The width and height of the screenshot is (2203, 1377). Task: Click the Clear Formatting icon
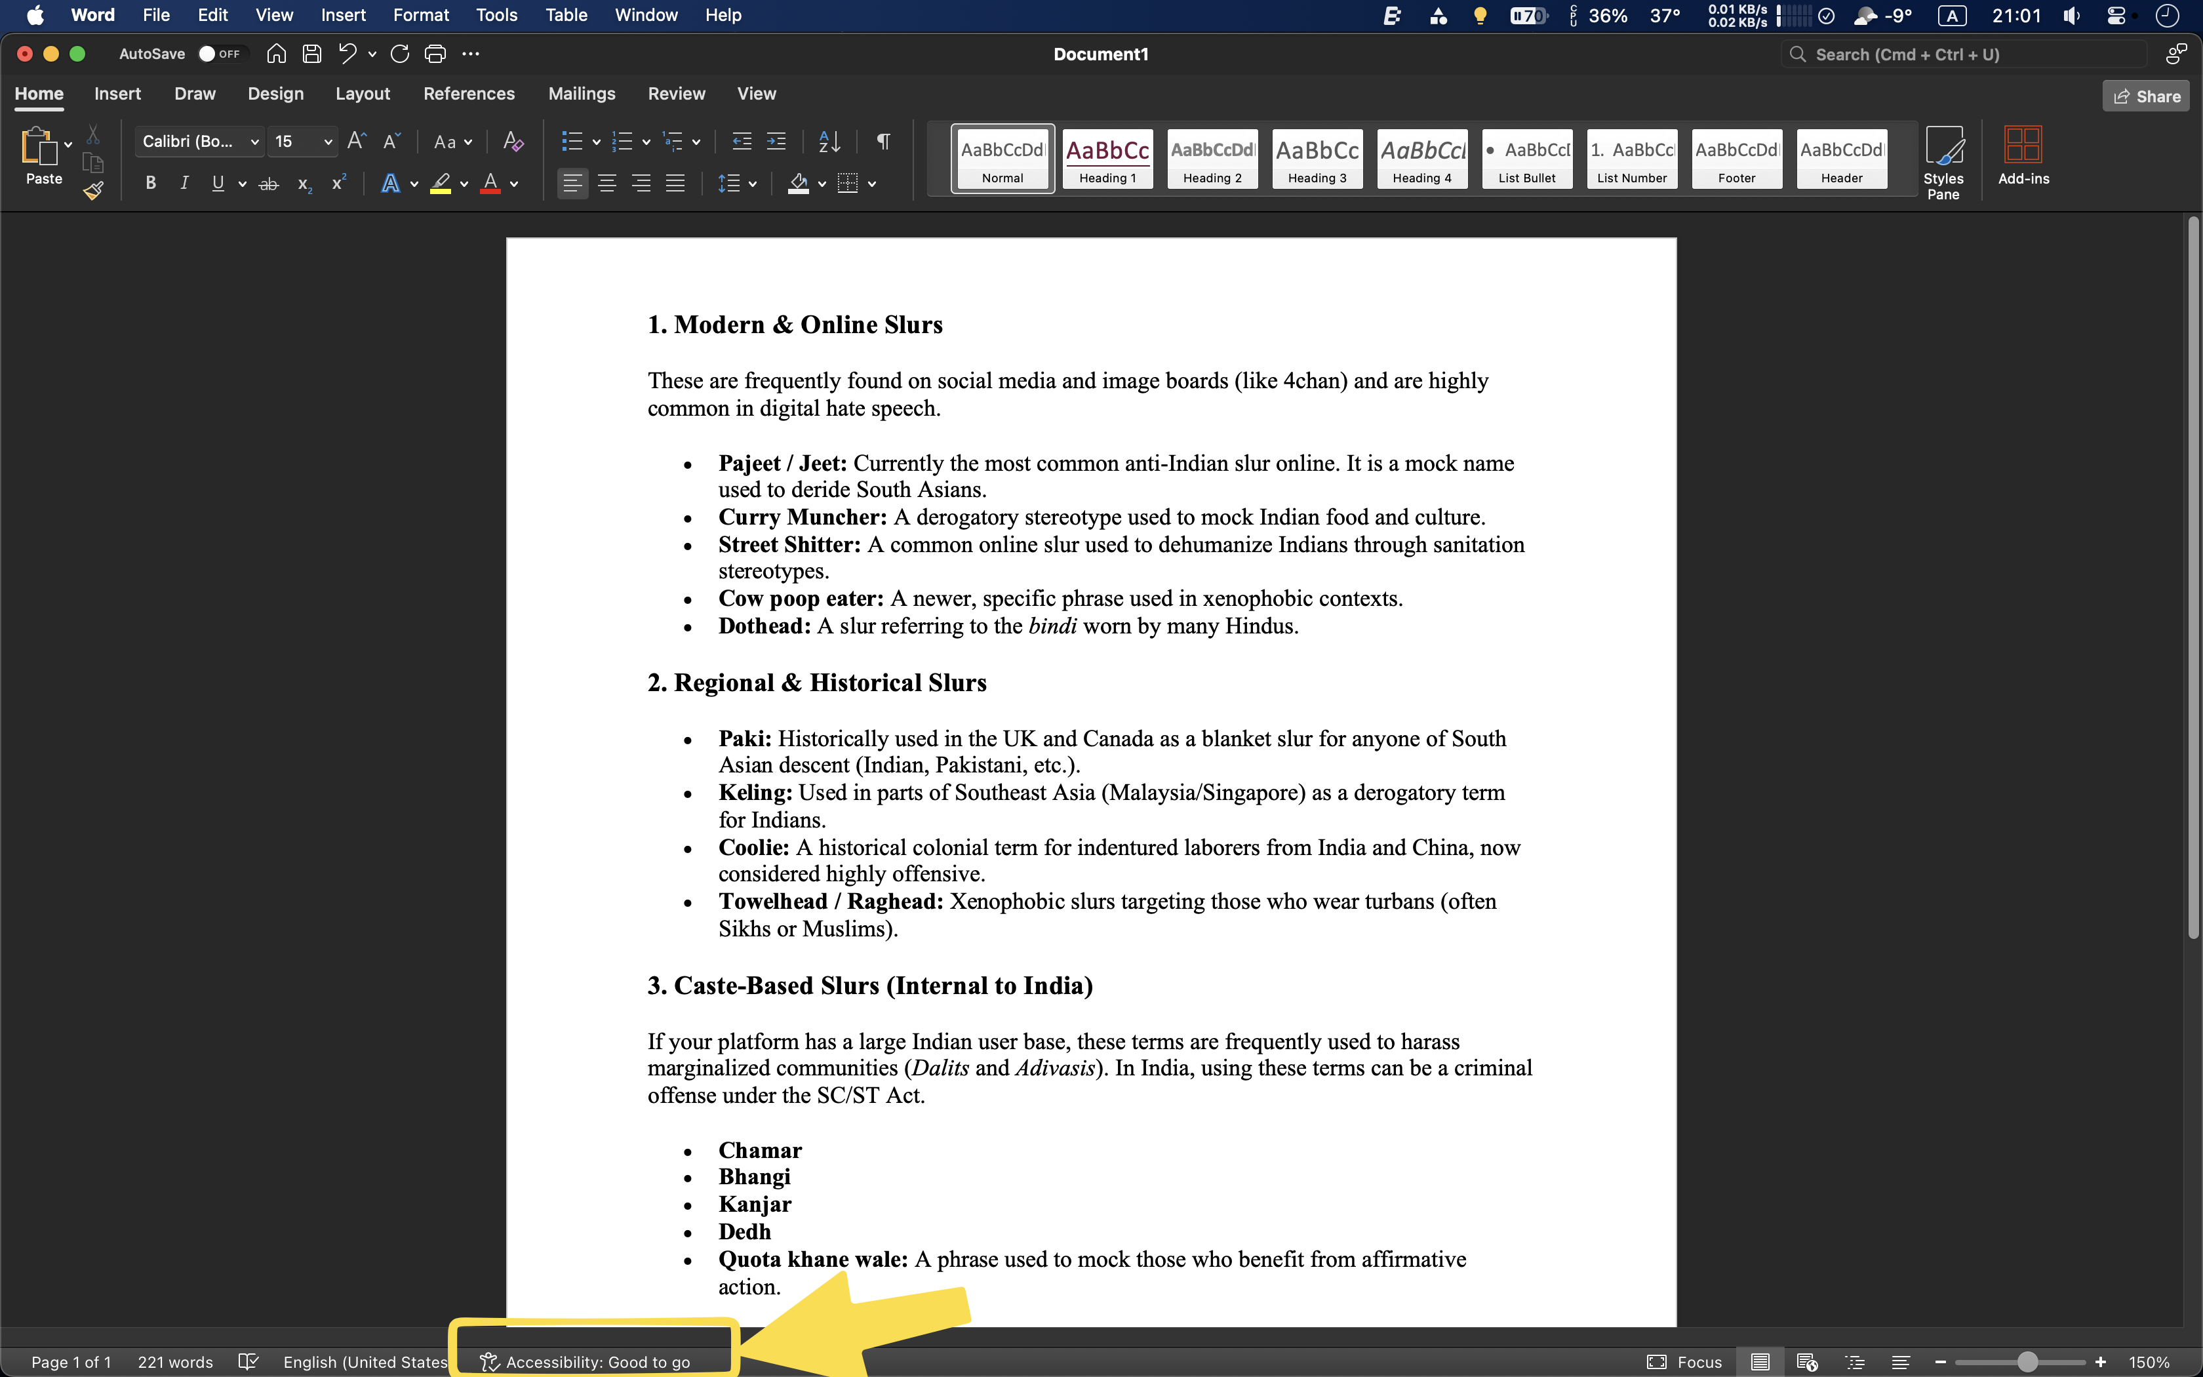coord(513,141)
